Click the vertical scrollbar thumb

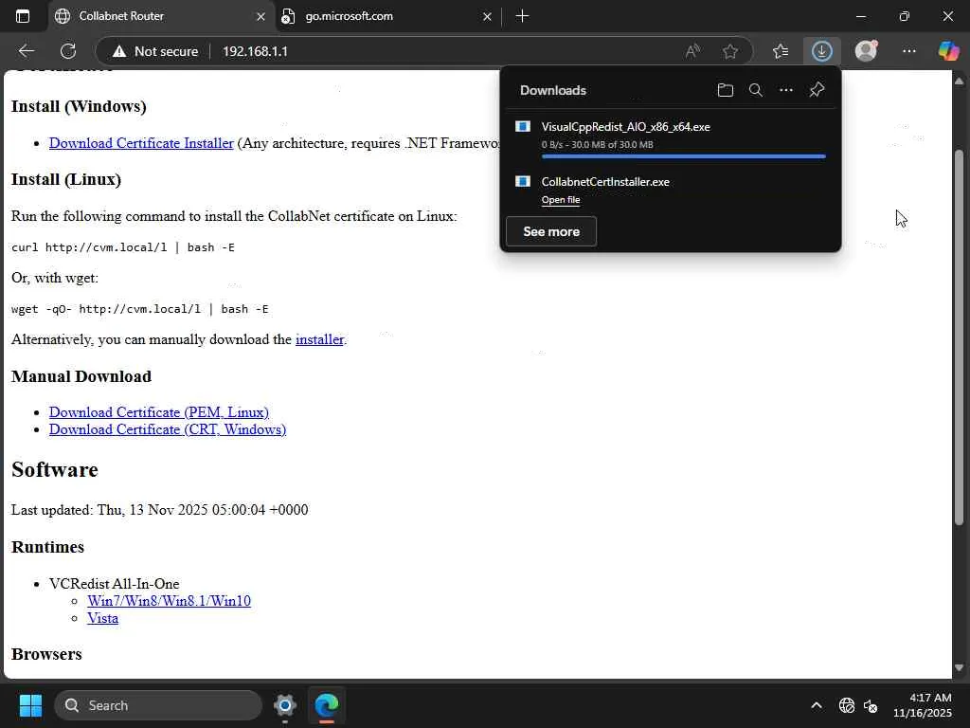point(959,337)
